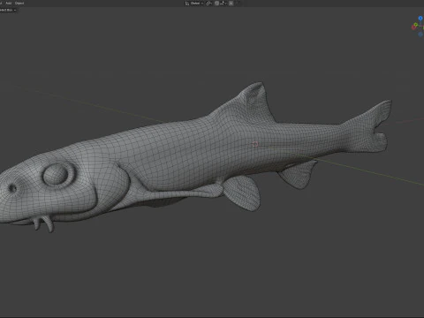The height and width of the screenshot is (318, 424).
Task: Open the Global transform orientation dropdown
Action: click(194, 4)
